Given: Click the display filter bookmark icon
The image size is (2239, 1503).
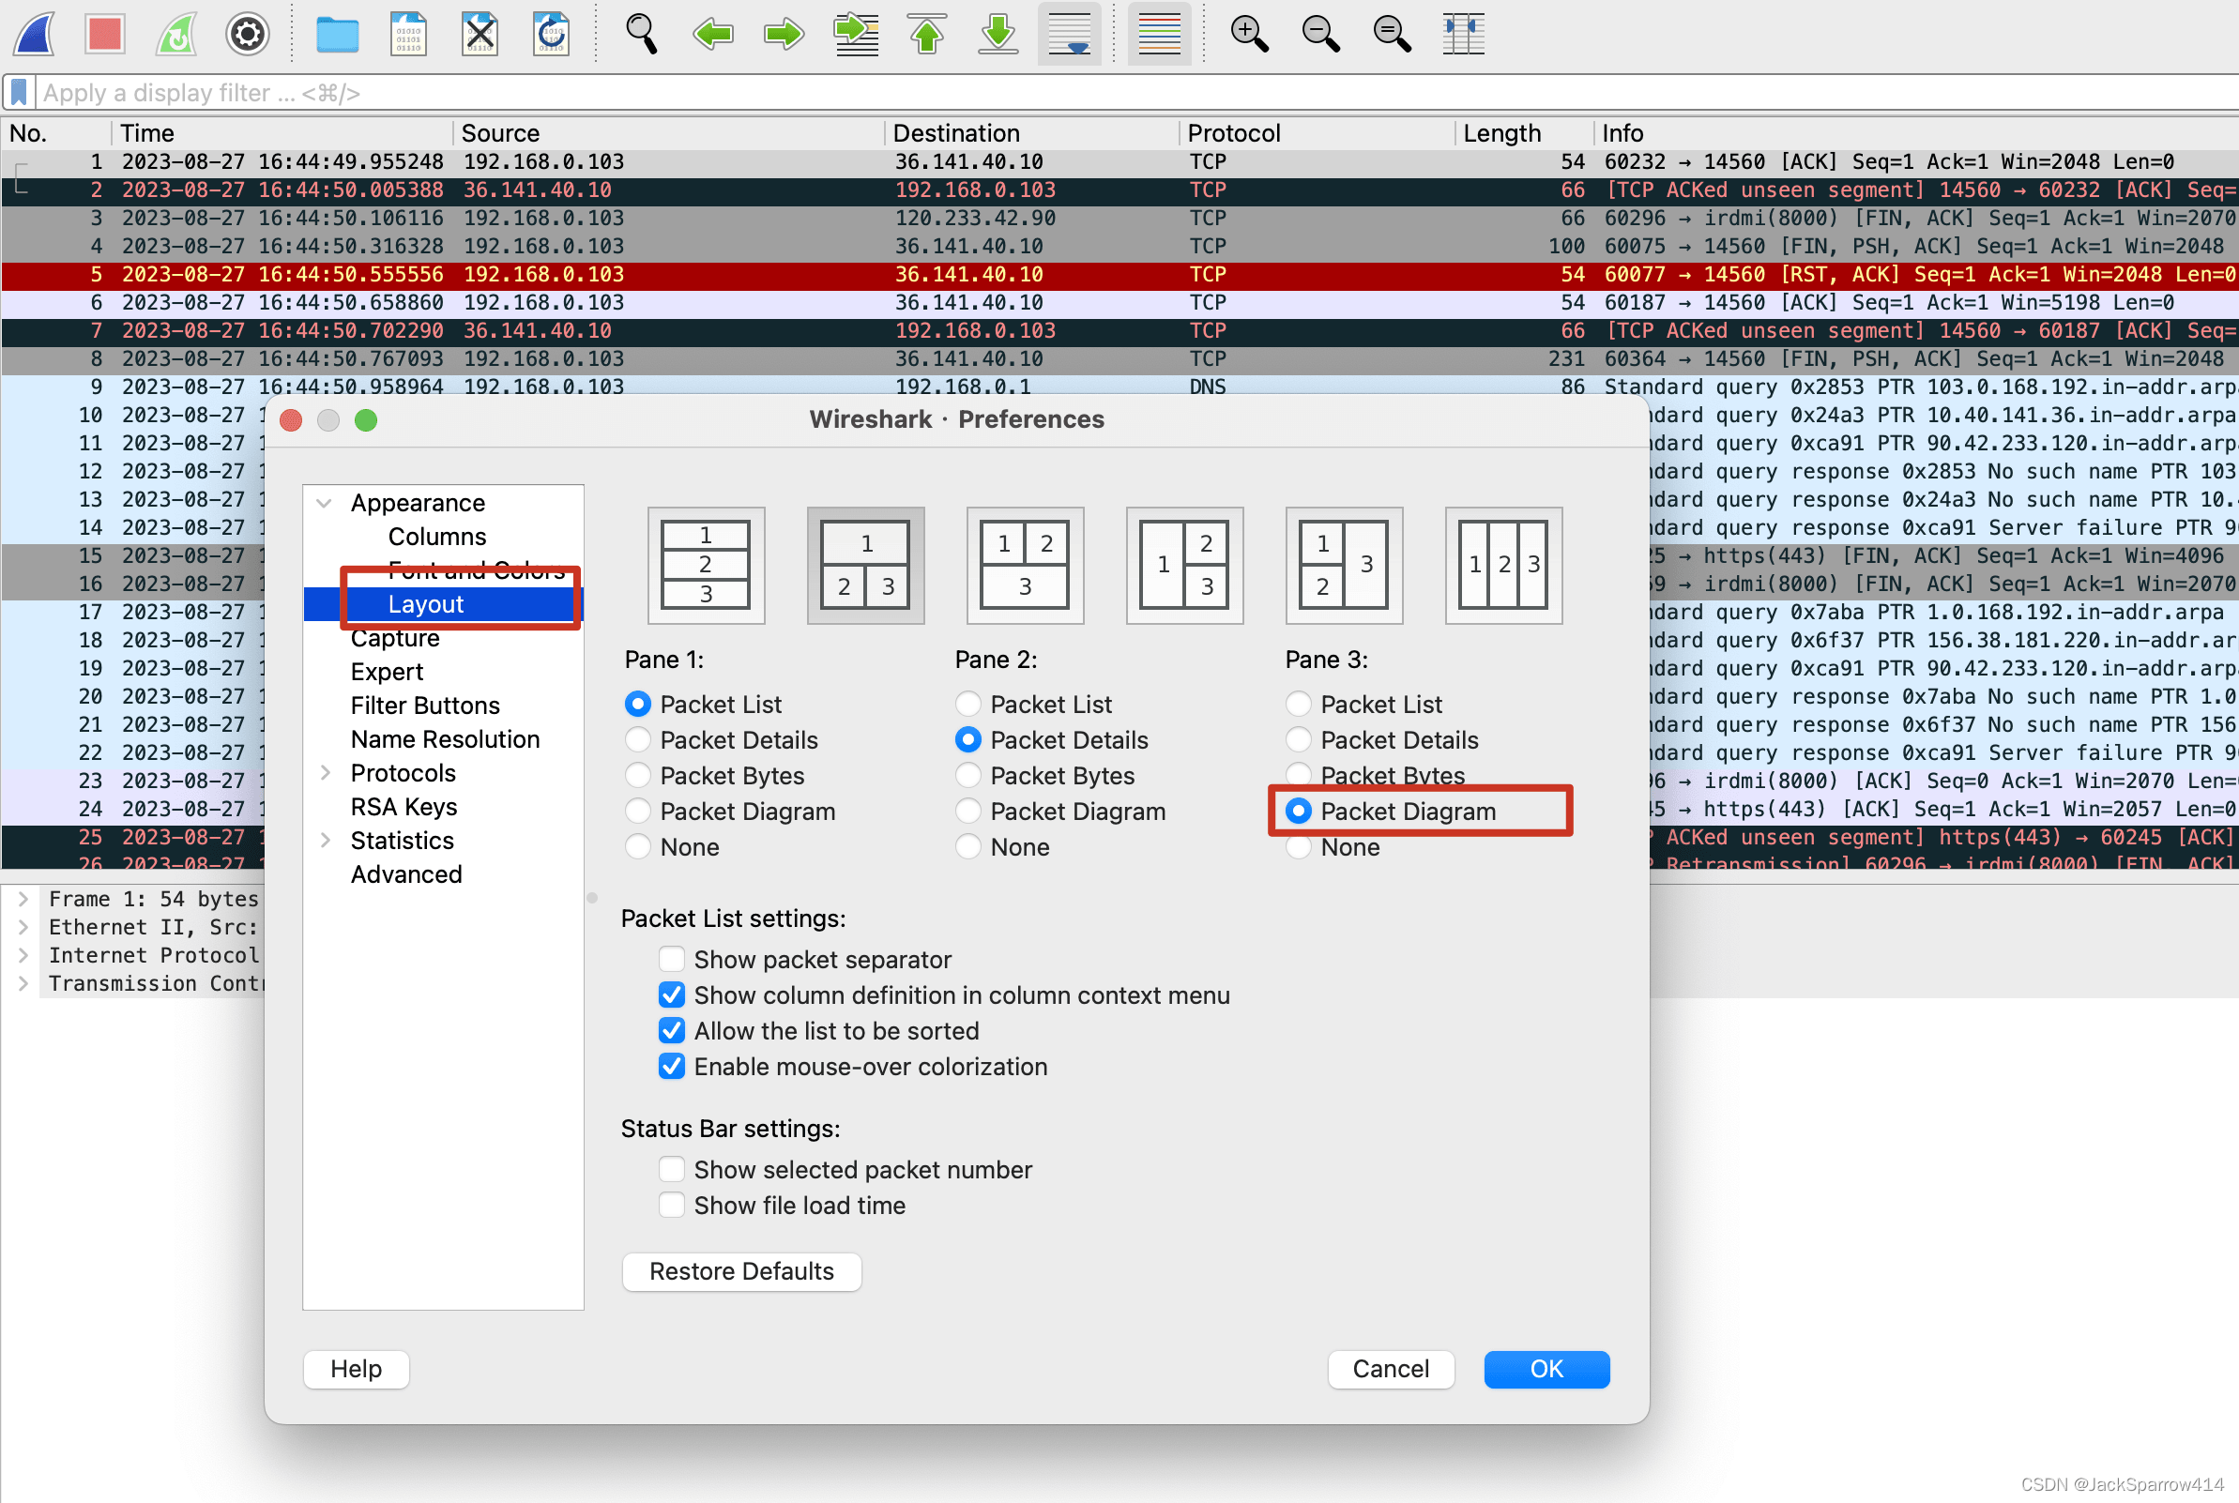Looking at the screenshot, I should [x=18, y=93].
